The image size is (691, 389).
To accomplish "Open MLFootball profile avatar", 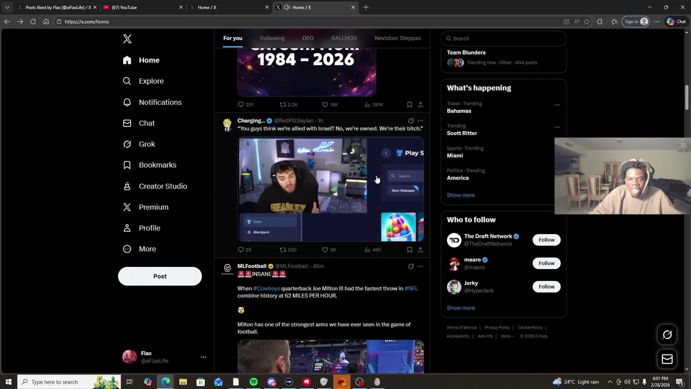I will click(227, 269).
